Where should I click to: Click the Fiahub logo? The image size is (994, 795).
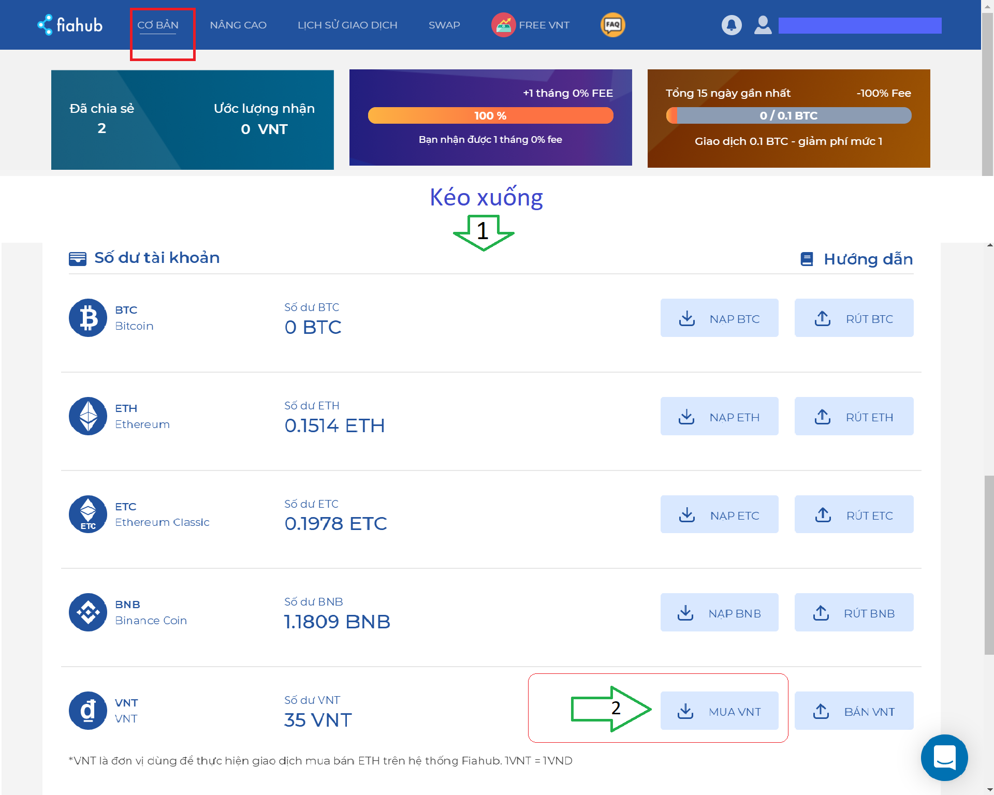tap(70, 25)
